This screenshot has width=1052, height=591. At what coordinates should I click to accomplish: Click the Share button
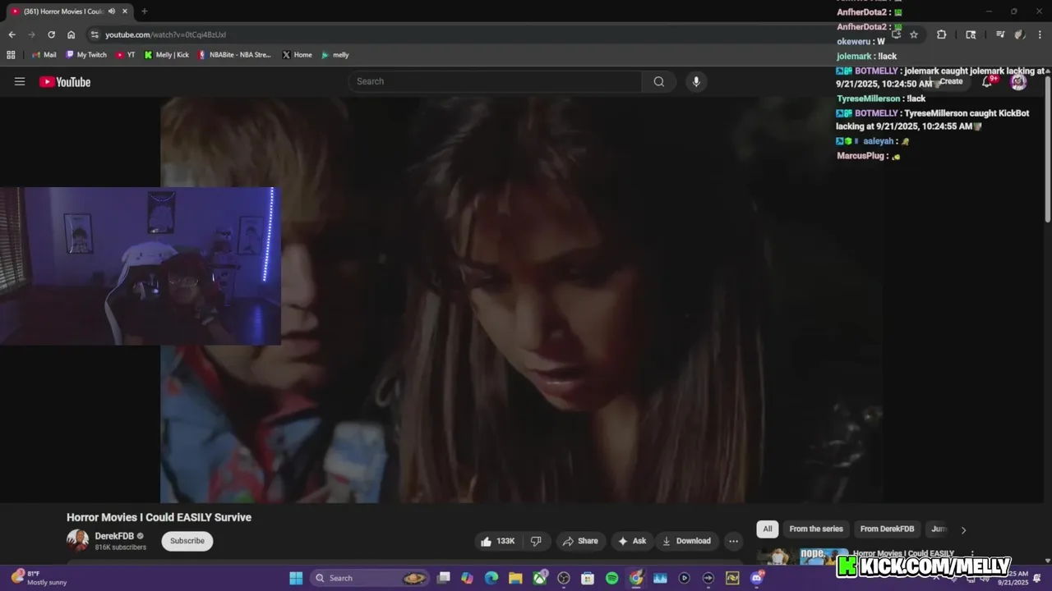(x=580, y=541)
